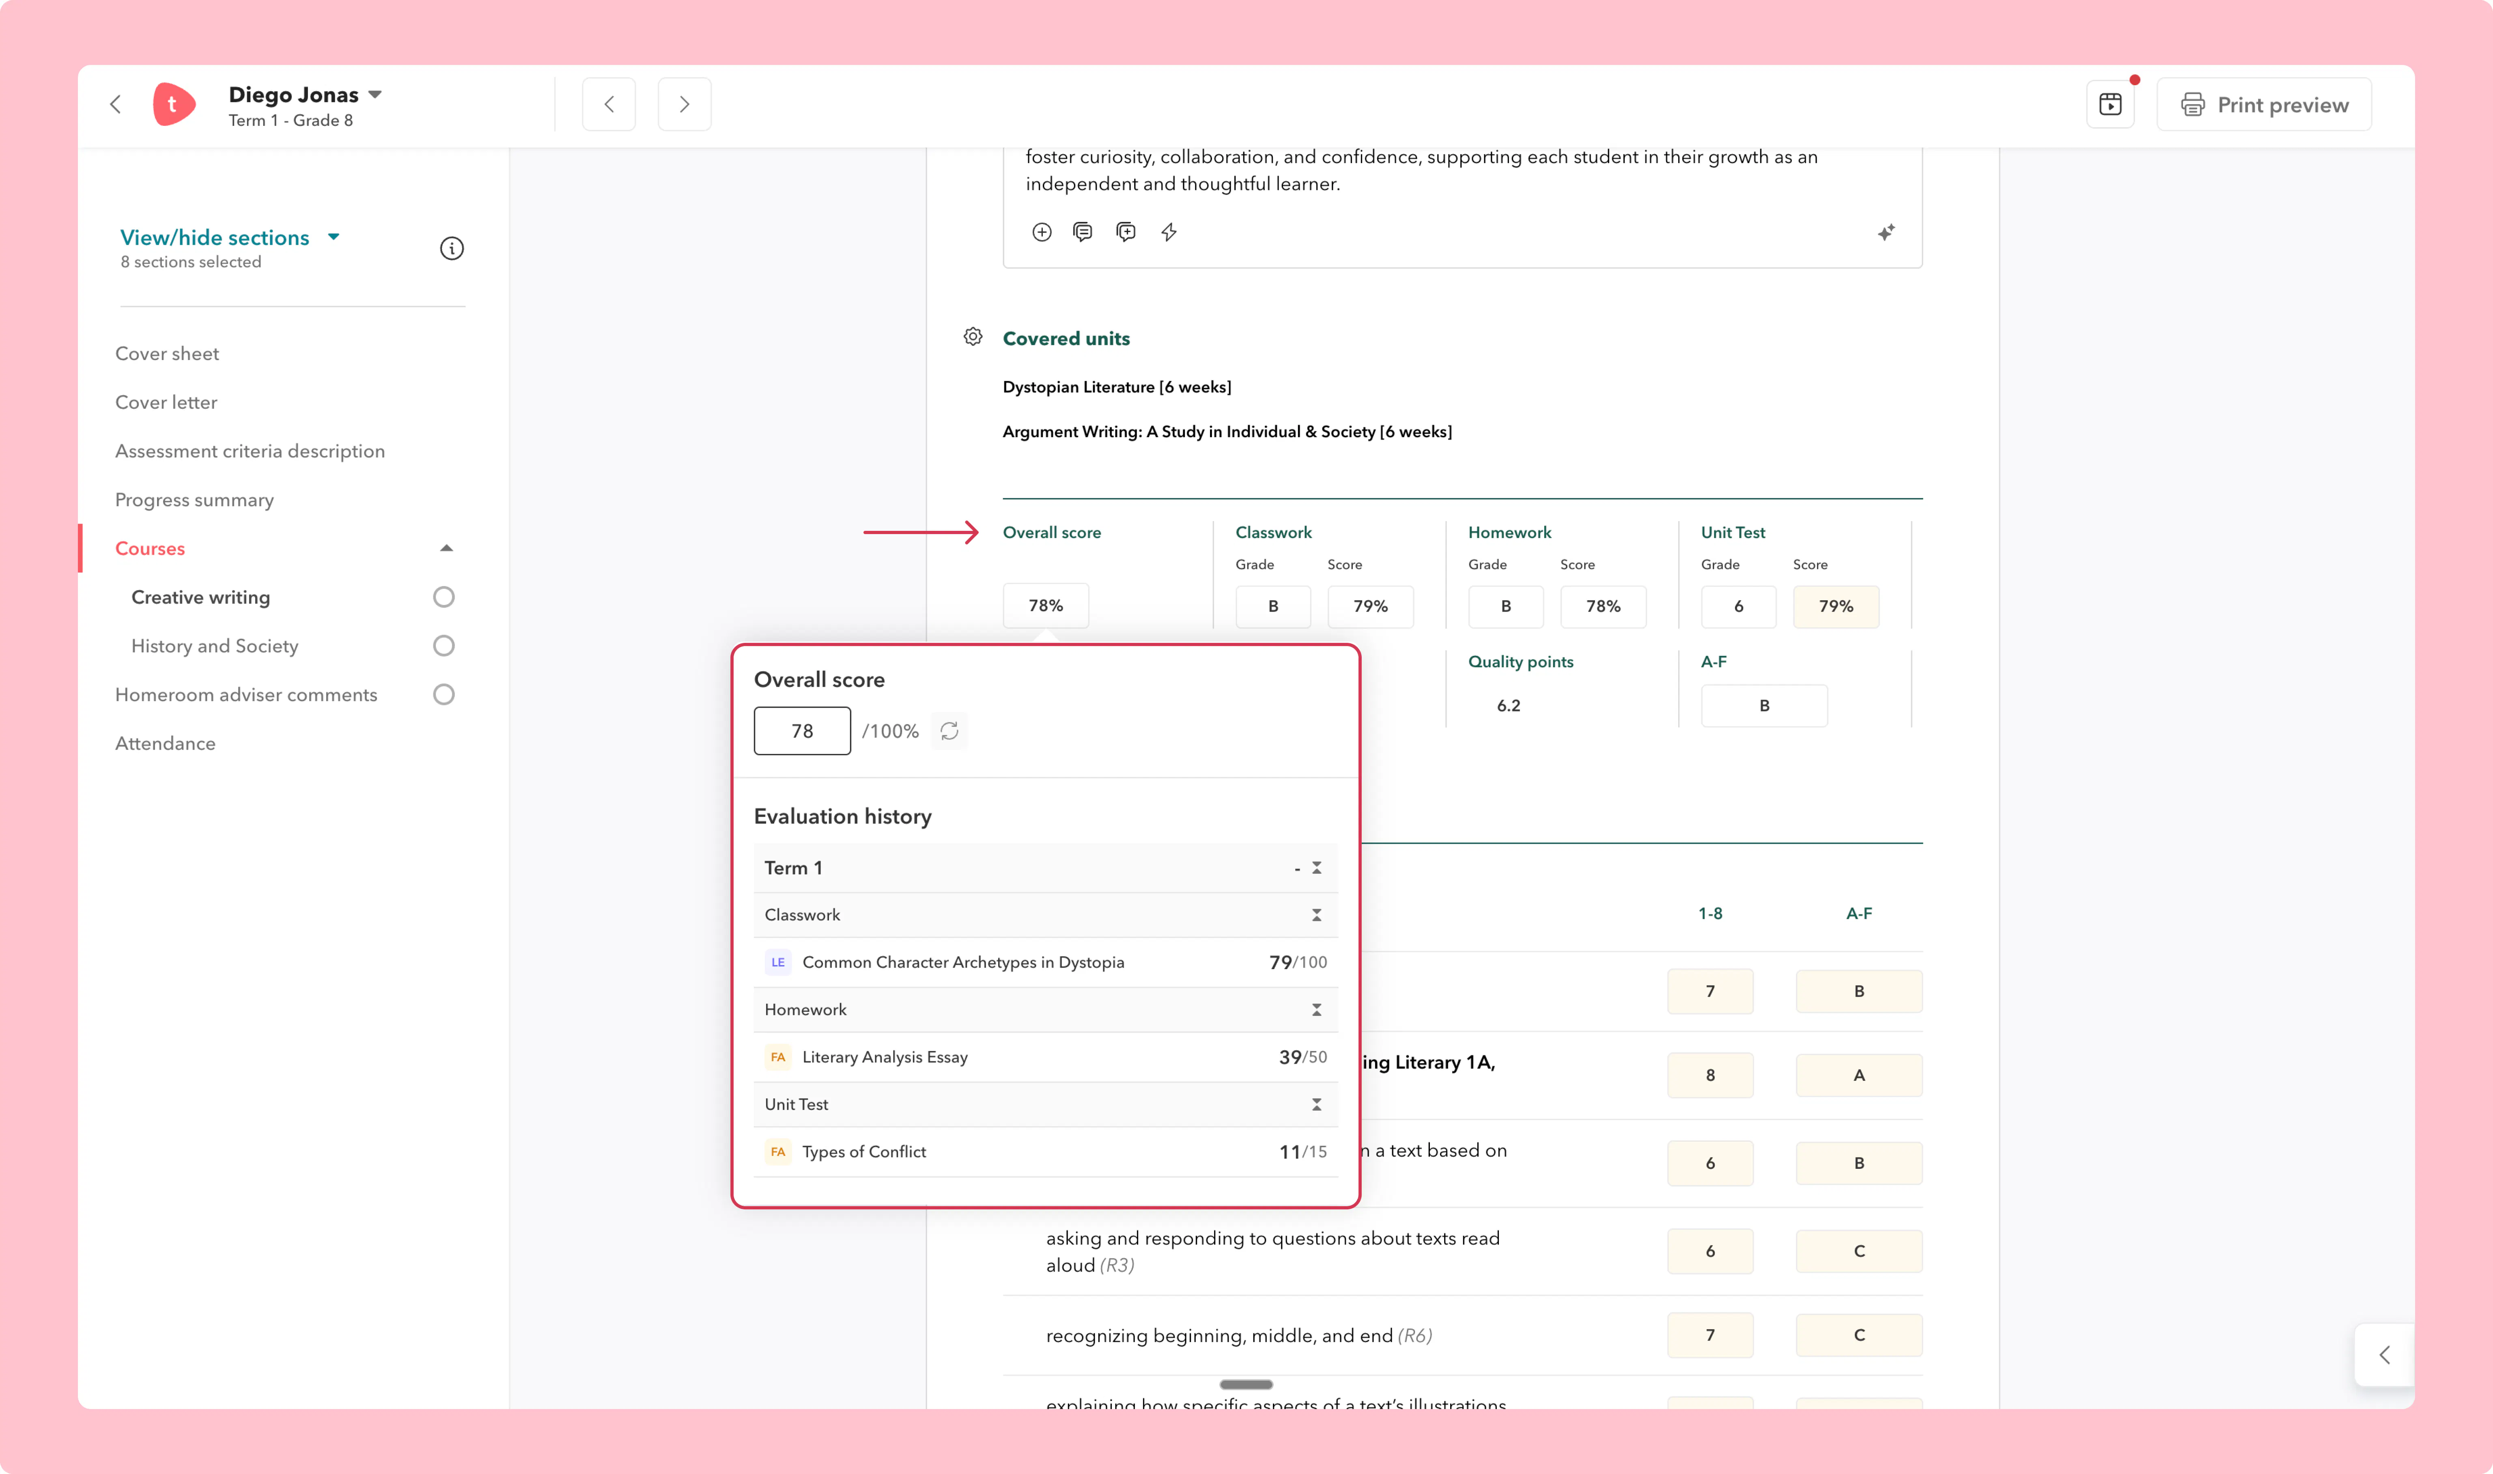This screenshot has width=2493, height=1474.
Task: Click the Dystopian Literature [6 weeks] unit
Action: tap(1117, 388)
